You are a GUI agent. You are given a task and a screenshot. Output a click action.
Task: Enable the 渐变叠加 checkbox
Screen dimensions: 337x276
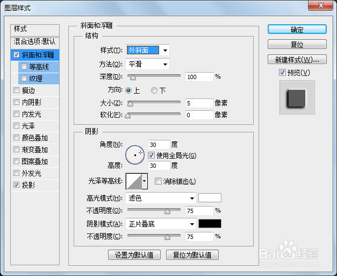[16, 150]
